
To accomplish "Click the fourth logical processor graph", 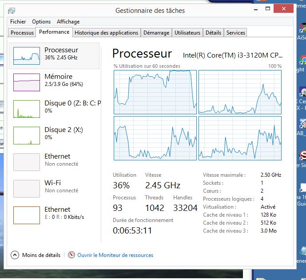I will pyautogui.click(x=240, y=138).
